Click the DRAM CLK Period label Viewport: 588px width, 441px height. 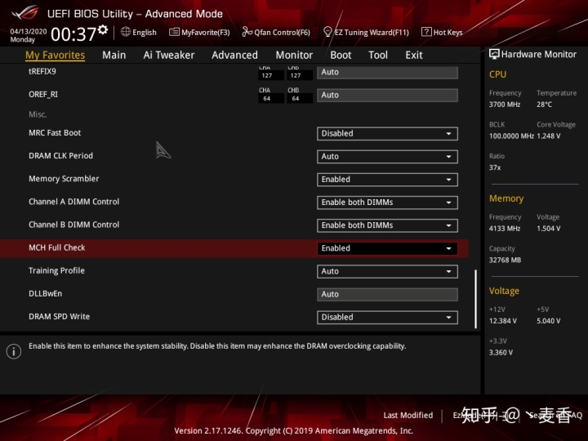60,156
